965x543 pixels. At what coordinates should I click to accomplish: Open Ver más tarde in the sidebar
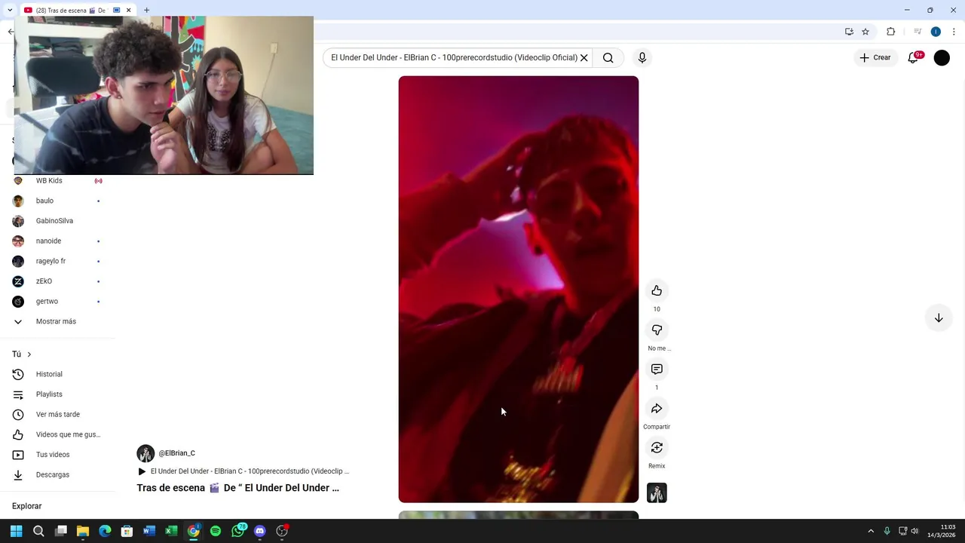58,415
